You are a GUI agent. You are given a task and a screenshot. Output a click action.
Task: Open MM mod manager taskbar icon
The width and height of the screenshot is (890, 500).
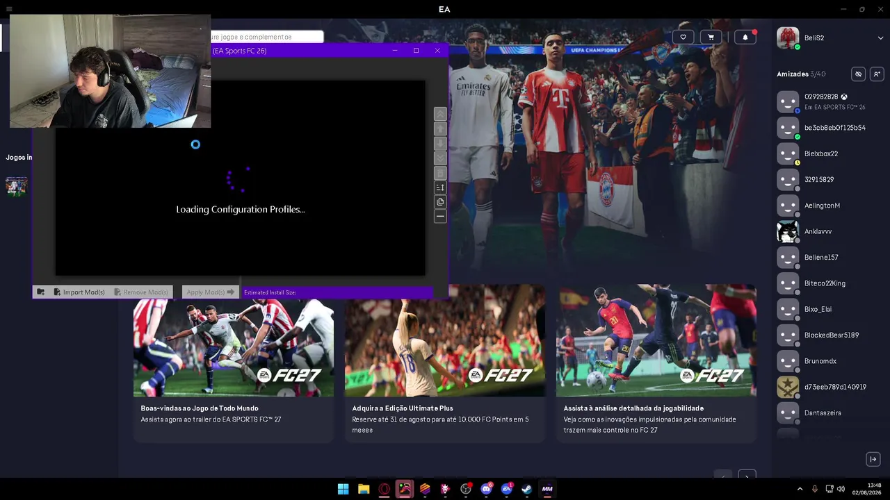tap(547, 489)
